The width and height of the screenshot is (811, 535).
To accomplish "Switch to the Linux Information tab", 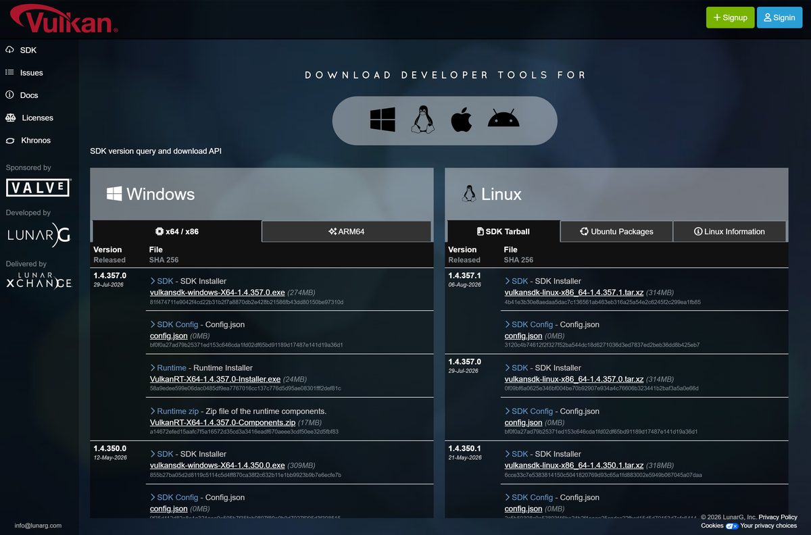I will (x=729, y=231).
